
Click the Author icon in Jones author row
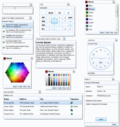pyautogui.click(x=71, y=106)
